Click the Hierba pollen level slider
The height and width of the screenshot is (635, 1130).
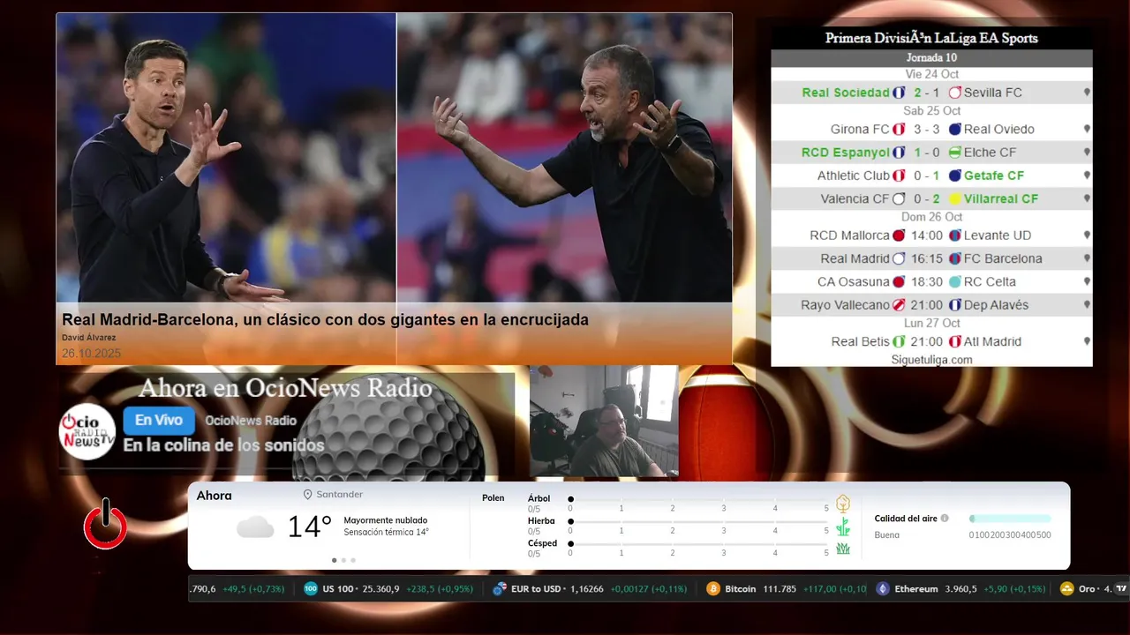(x=698, y=521)
